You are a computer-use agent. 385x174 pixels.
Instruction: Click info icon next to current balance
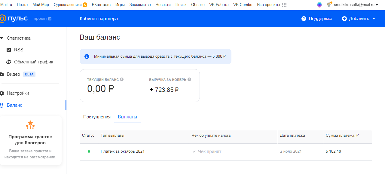pyautogui.click(x=122, y=80)
